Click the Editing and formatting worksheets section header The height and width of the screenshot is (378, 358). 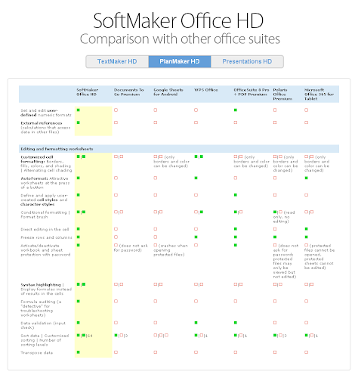coord(57,149)
